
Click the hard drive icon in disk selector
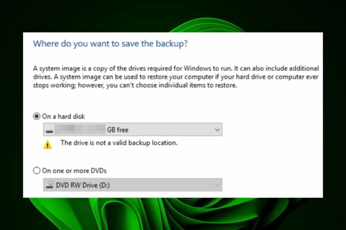click(50, 130)
